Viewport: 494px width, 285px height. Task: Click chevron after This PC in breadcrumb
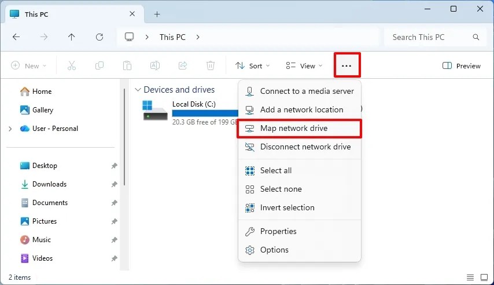[x=198, y=37]
